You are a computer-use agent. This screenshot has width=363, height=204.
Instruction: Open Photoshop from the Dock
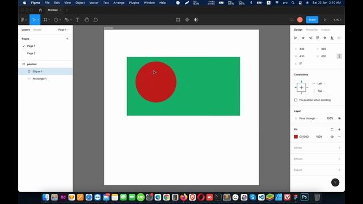[305, 197]
